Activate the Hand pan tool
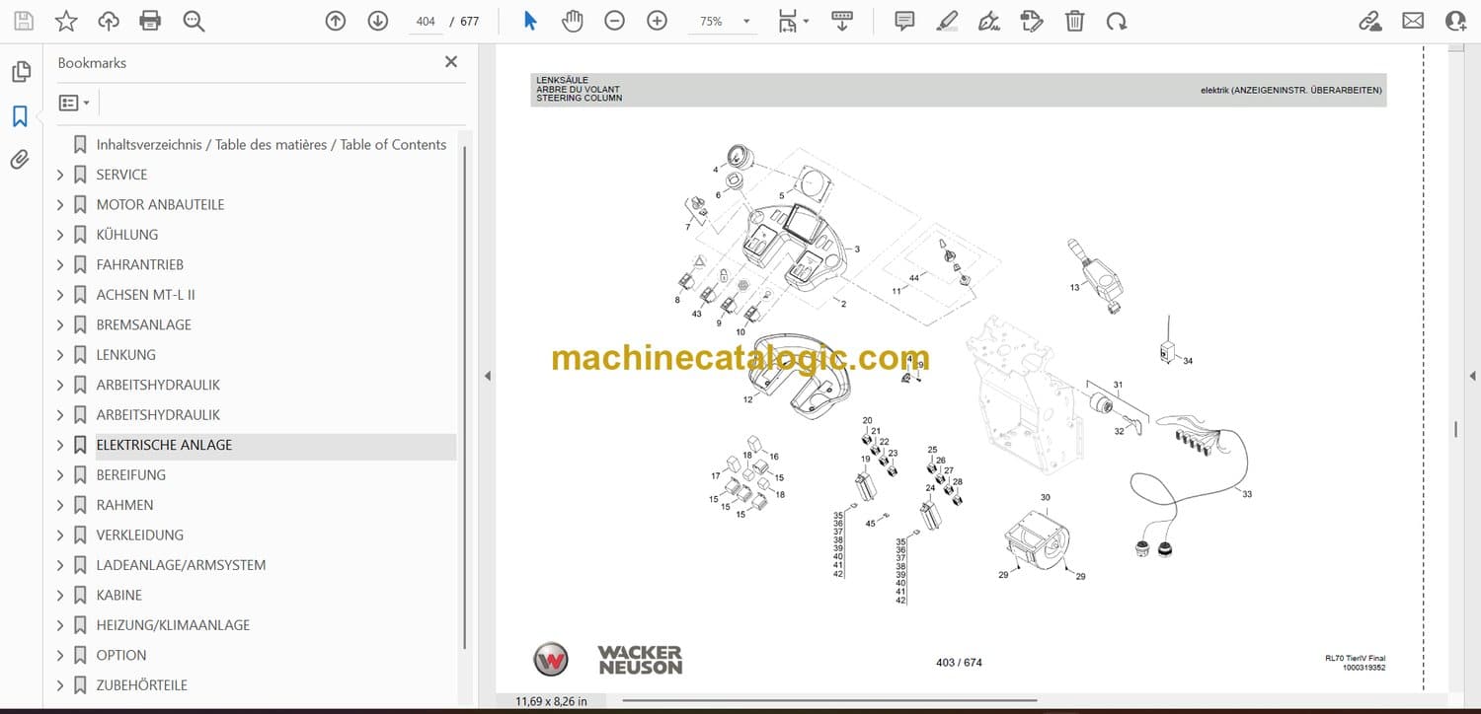Viewport: 1481px width, 714px height. pos(573,21)
